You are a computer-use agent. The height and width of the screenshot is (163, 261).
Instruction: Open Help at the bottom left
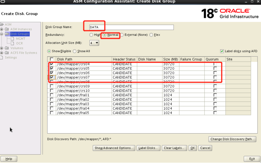click(9, 159)
